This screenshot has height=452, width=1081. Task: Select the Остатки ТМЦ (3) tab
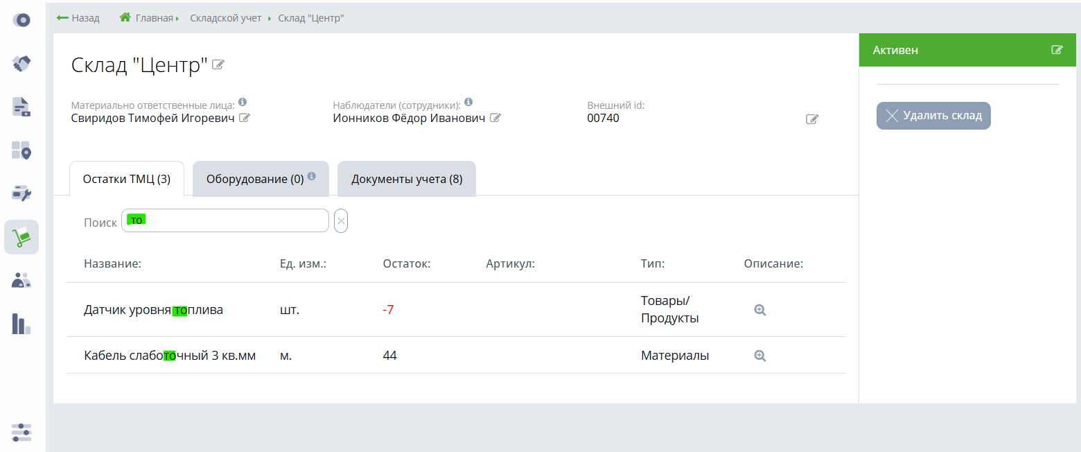pyautogui.click(x=126, y=179)
